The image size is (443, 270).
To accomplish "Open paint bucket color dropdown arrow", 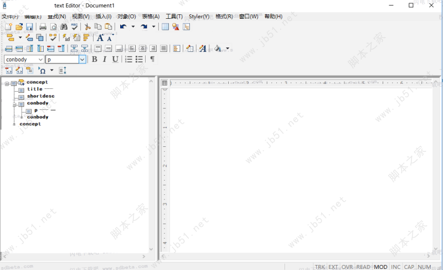I will pos(228,49).
